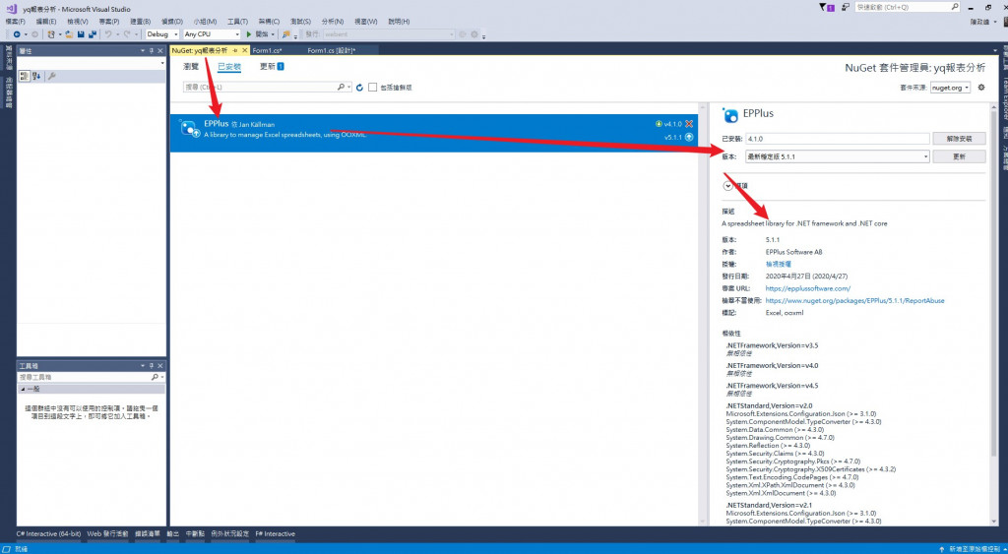Open the F# Interactive bottom tab
The image size is (1008, 554).
click(276, 533)
